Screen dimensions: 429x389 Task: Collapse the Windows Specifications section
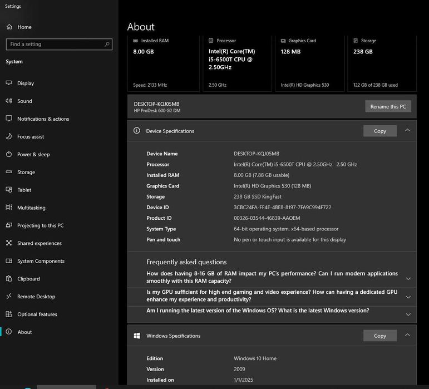click(x=408, y=336)
